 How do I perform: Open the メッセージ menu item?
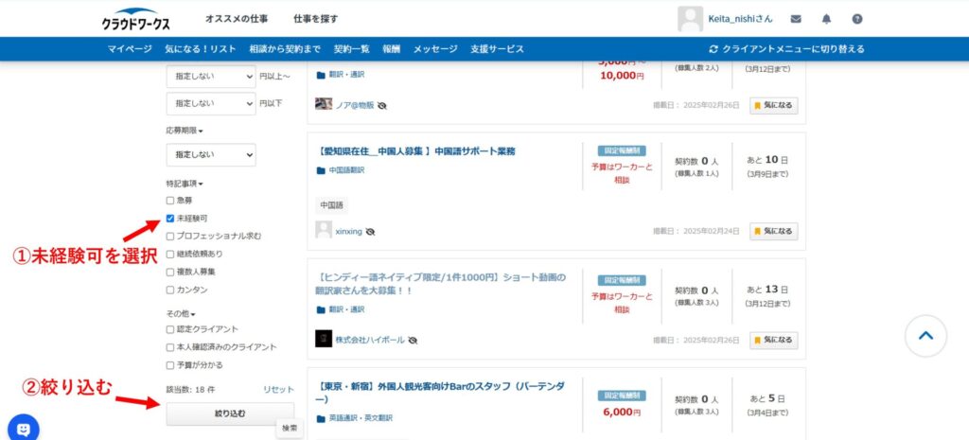[x=435, y=49]
